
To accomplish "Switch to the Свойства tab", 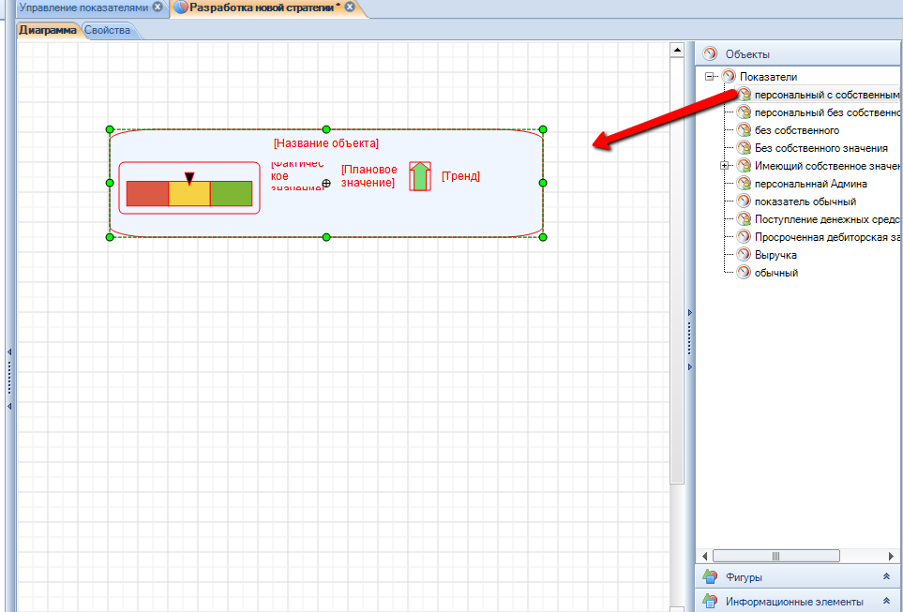I will coord(107,30).
